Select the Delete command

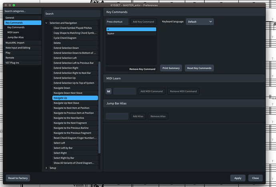click(75, 43)
